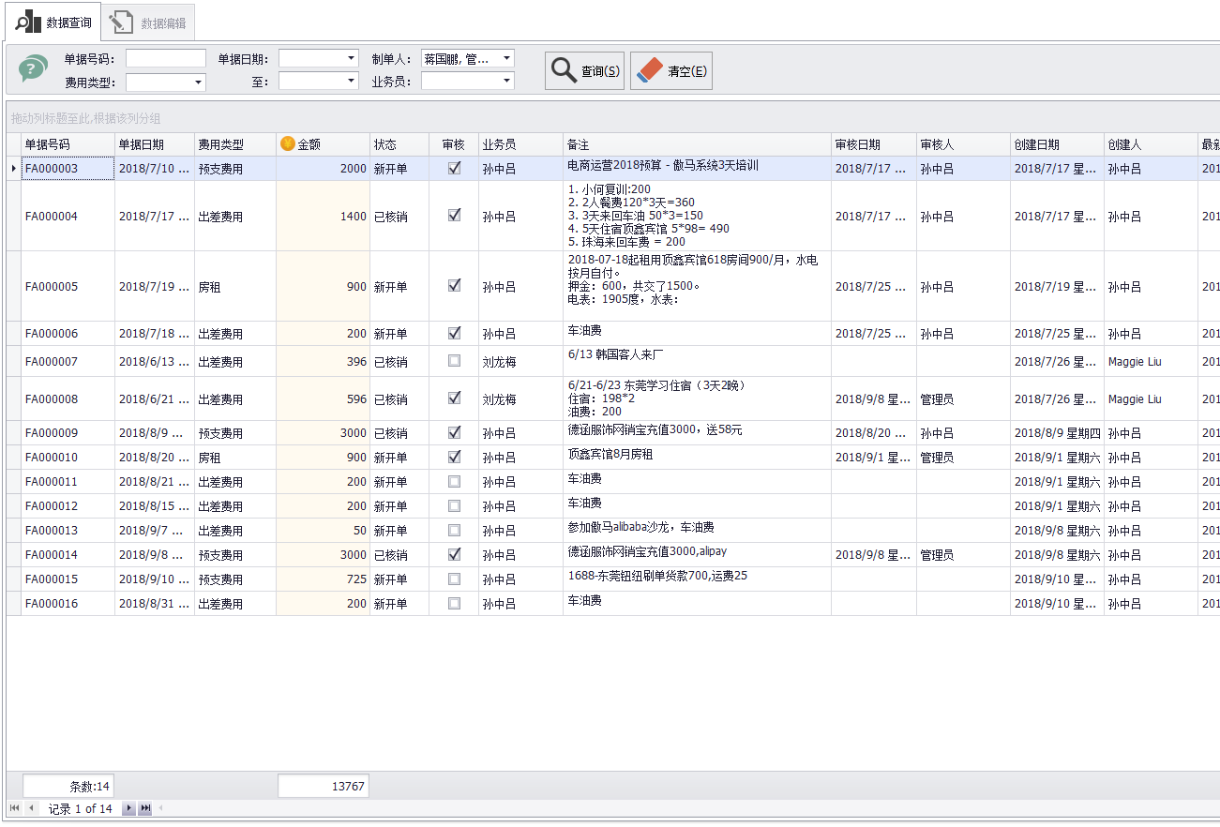This screenshot has height=827, width=1220.
Task: Click the 13767 total amount cell
Action: (323, 786)
